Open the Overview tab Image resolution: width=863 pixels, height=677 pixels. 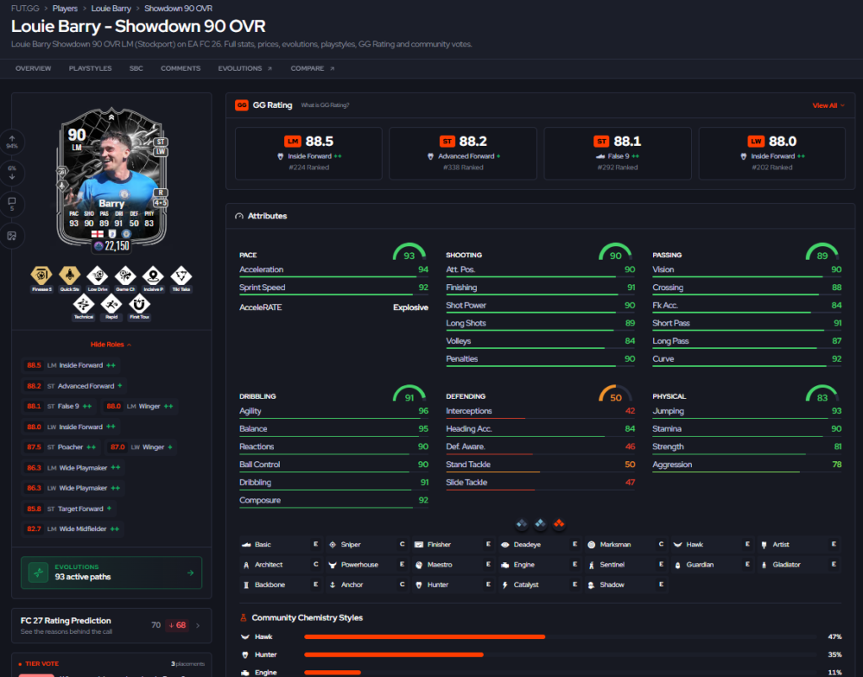pos(33,68)
